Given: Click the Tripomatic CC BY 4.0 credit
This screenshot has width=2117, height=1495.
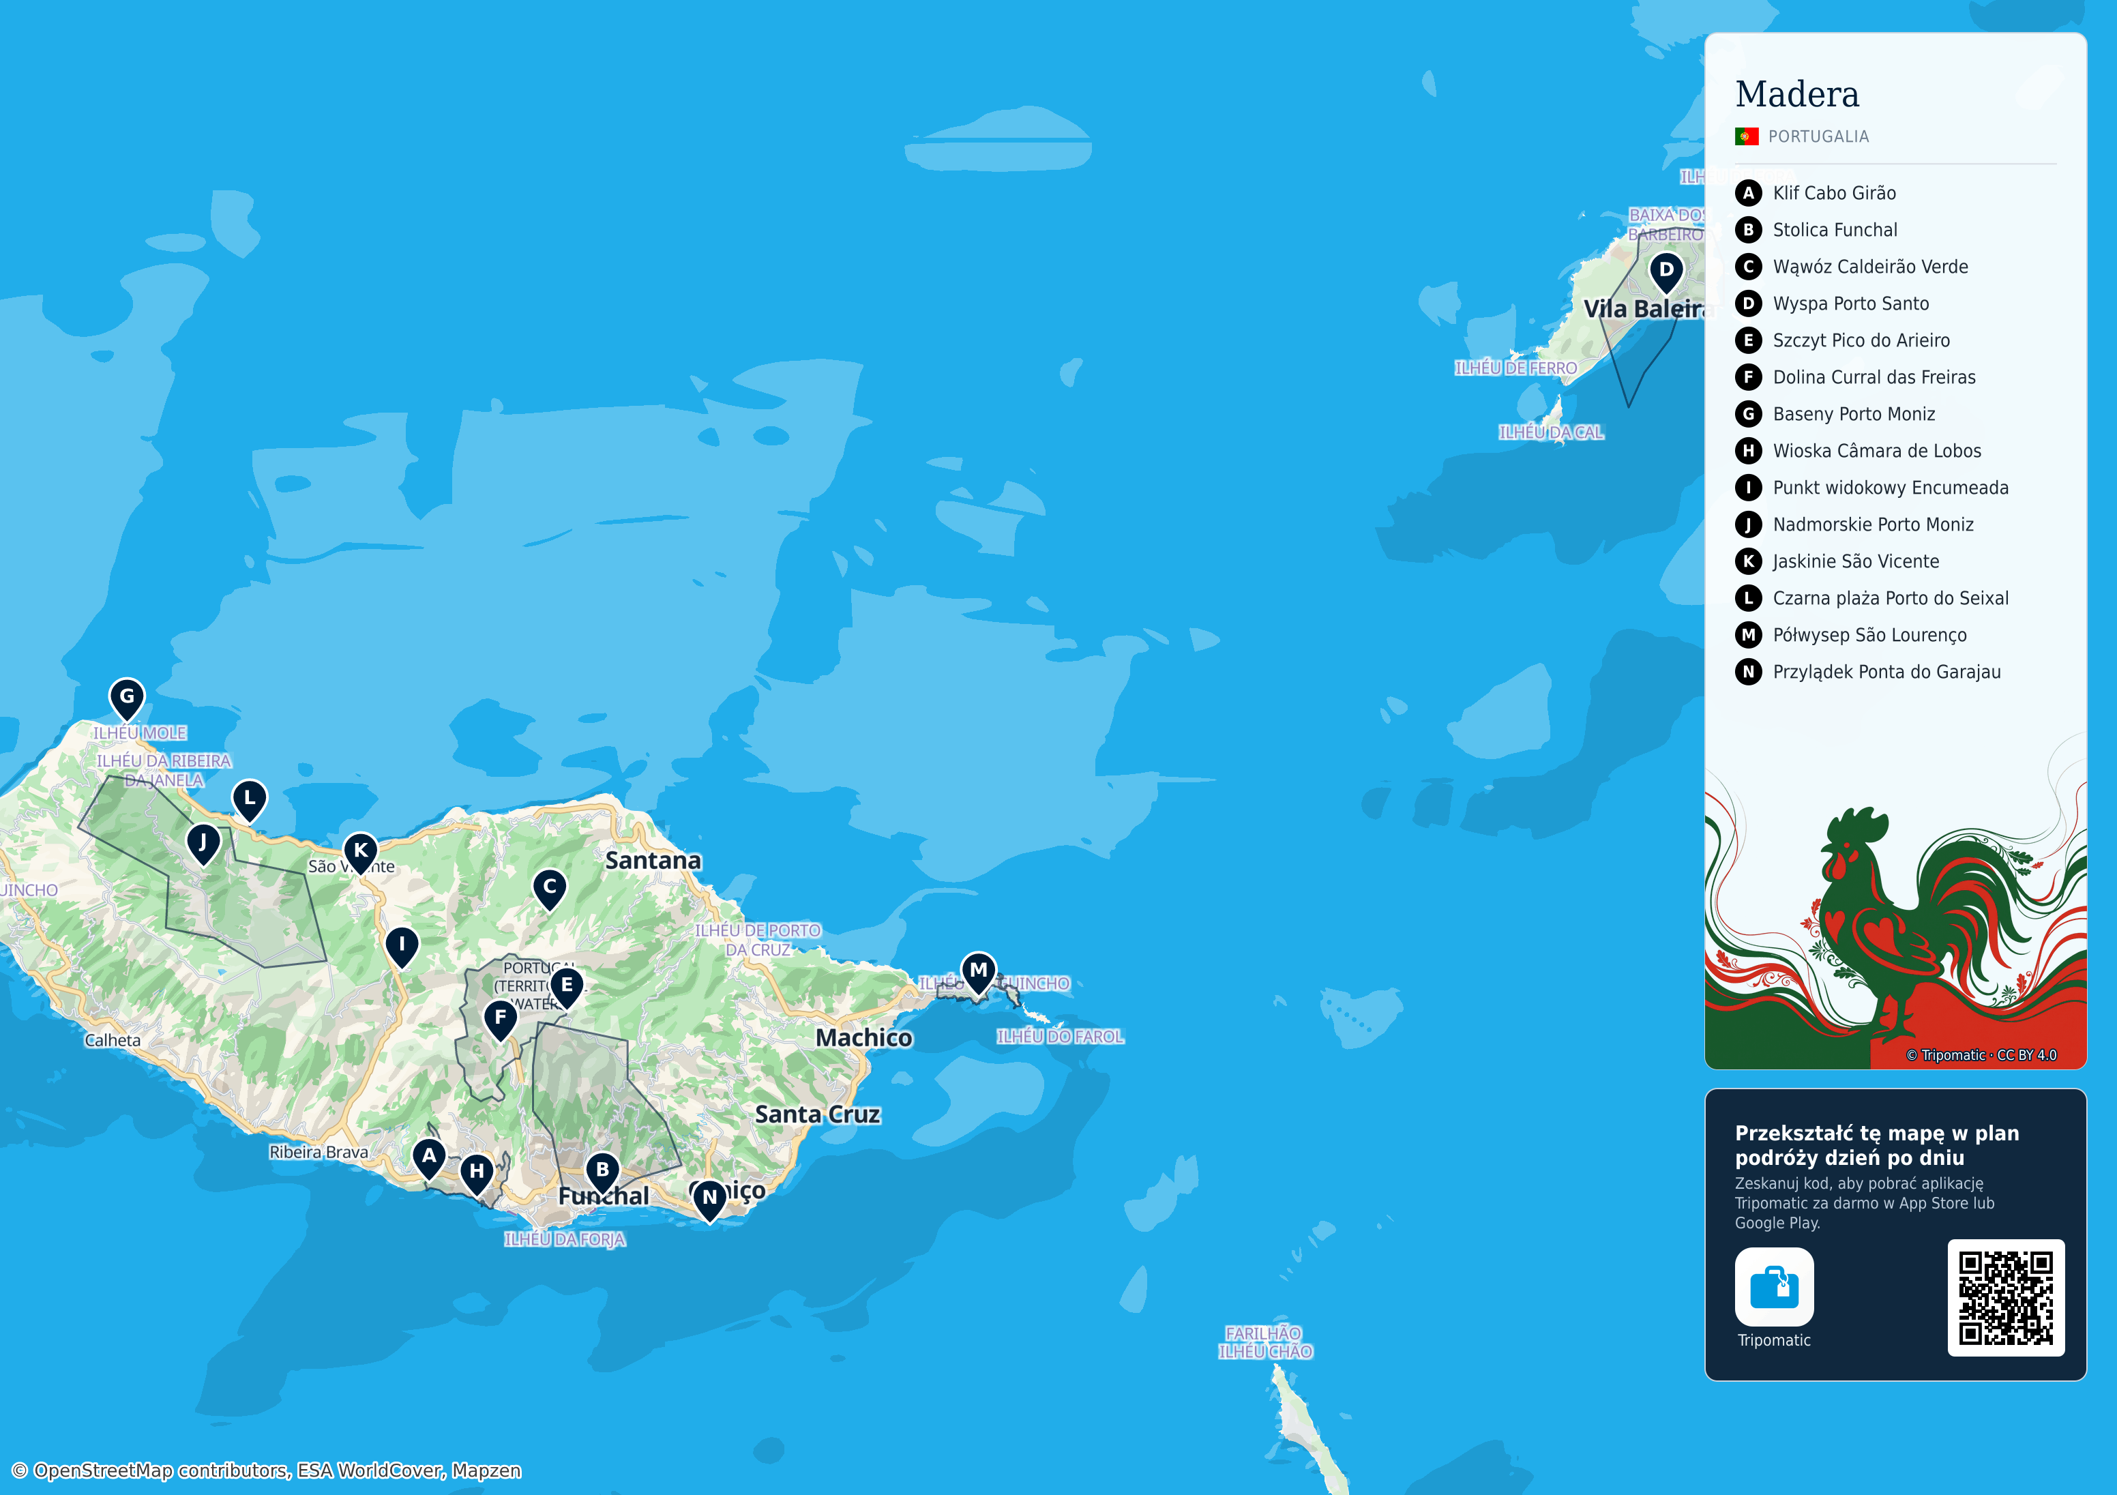Looking at the screenshot, I should (1981, 1055).
